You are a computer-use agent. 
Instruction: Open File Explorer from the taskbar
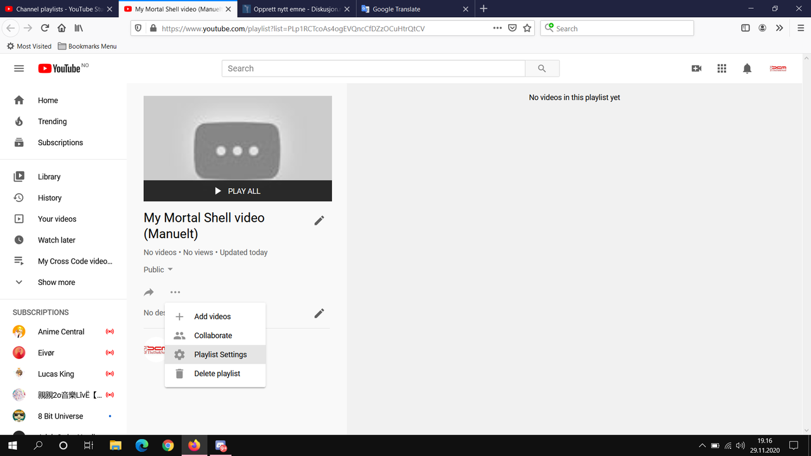click(115, 445)
